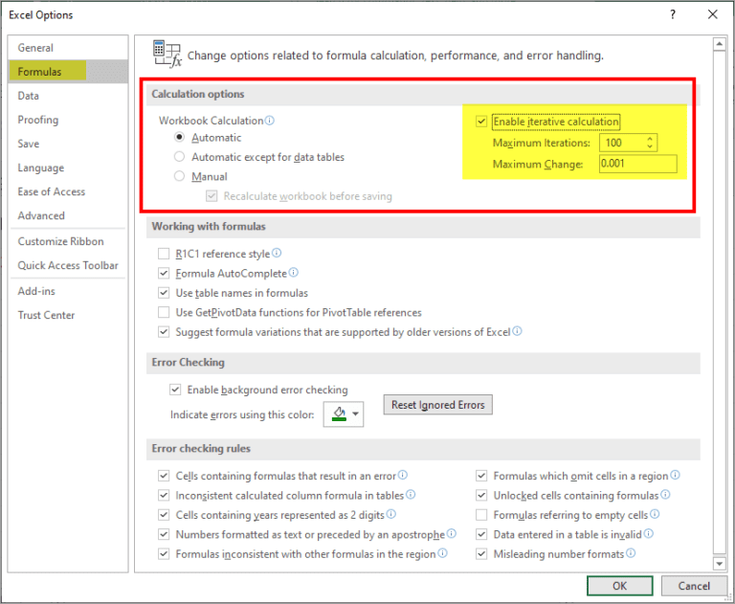The image size is (735, 604).
Task: Toggle Suggest formula variations checkbox
Action: (164, 332)
